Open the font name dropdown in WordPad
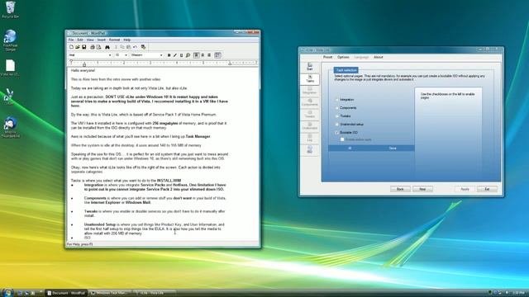Image resolution: width=529 pixels, height=297 pixels. tap(110, 55)
